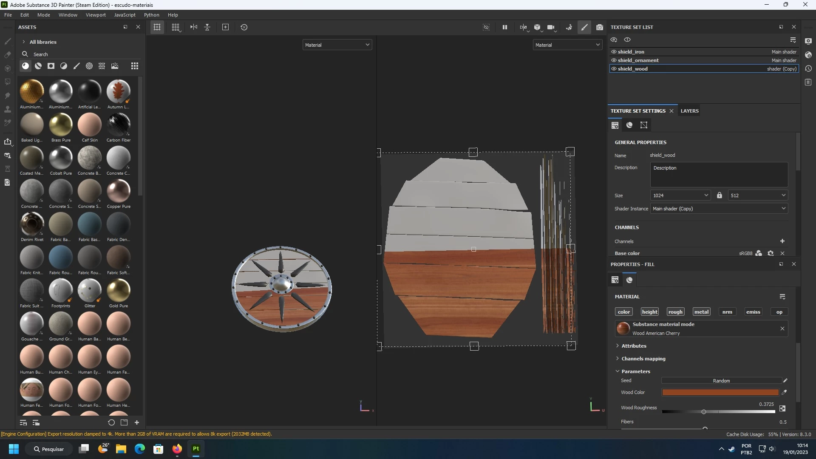
Task: Open the Viewport menu
Action: (96, 15)
